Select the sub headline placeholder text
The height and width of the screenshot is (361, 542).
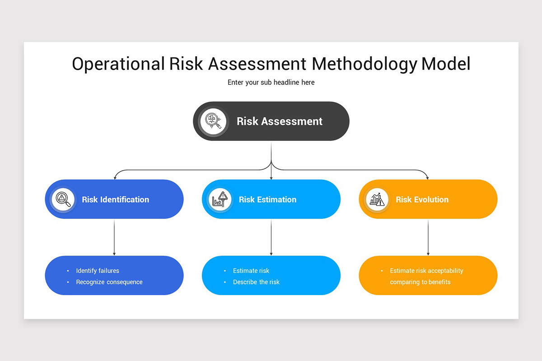click(x=271, y=82)
